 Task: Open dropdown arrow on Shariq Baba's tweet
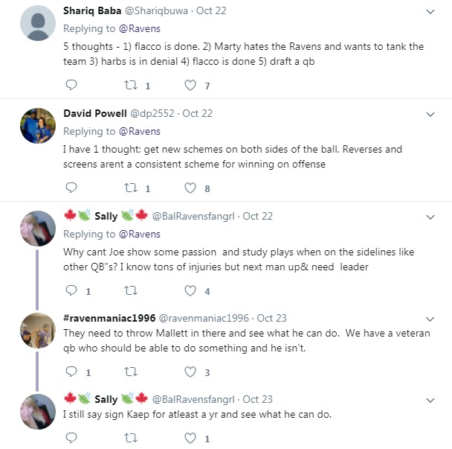430,11
